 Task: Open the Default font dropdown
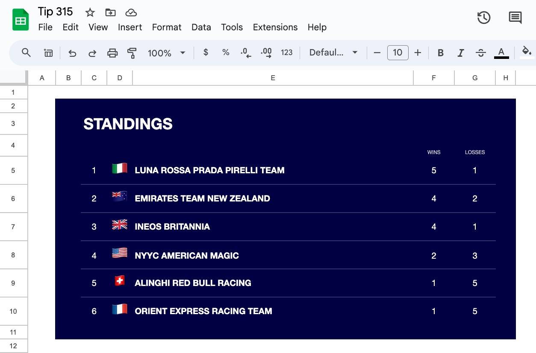coord(333,53)
